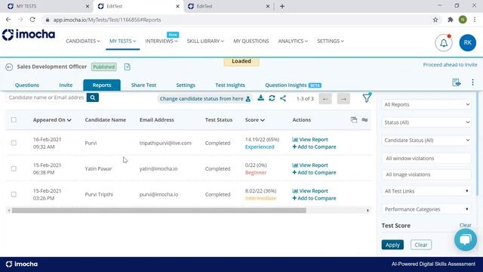Open the ANALYTICS menu
Image resolution: width=483 pixels, height=272 pixels.
click(293, 41)
